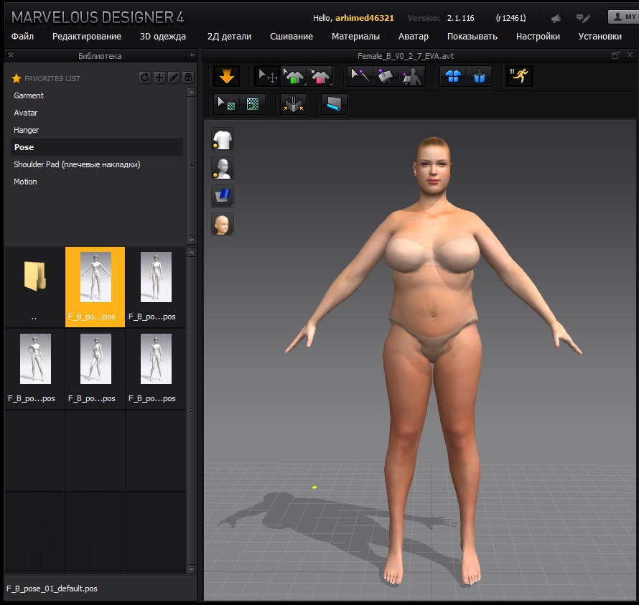Click the refresh favorites list icon
639x605 pixels.
(x=145, y=78)
